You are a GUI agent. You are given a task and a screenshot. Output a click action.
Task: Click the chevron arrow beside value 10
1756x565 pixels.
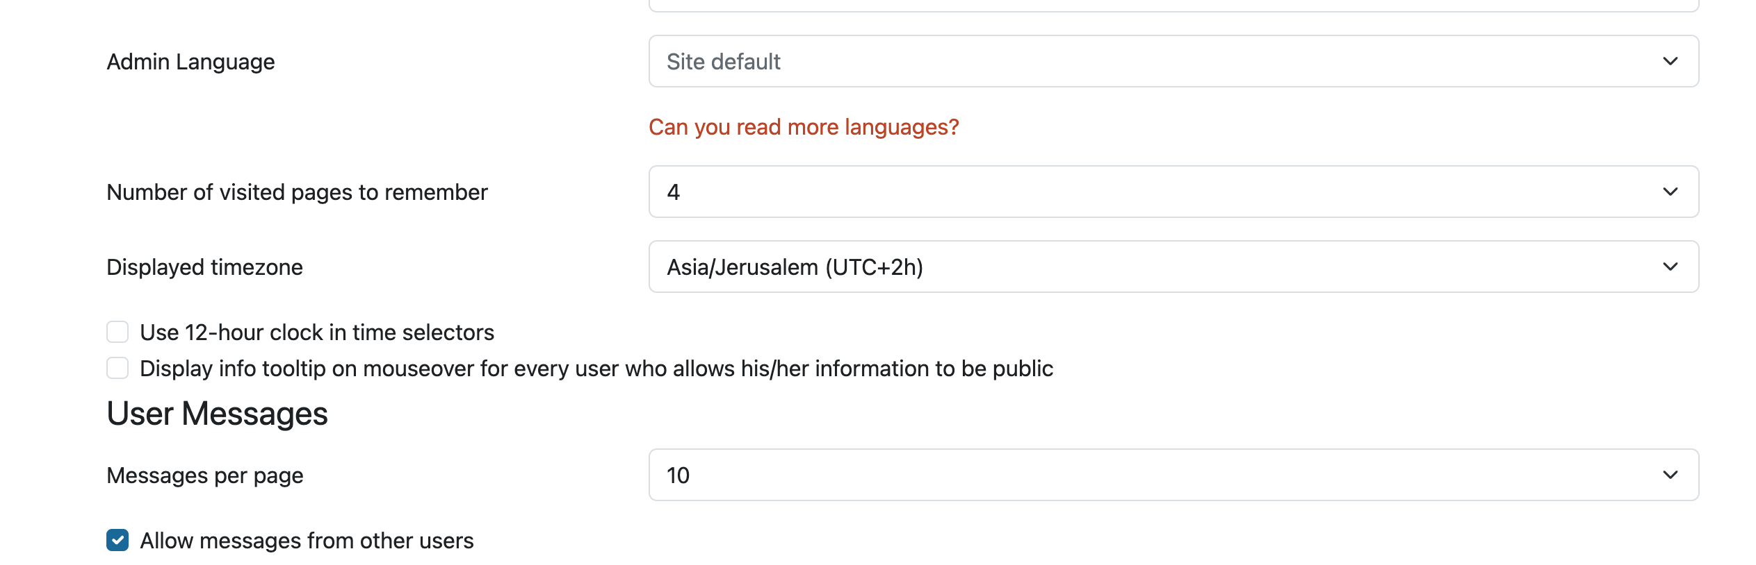point(1670,475)
